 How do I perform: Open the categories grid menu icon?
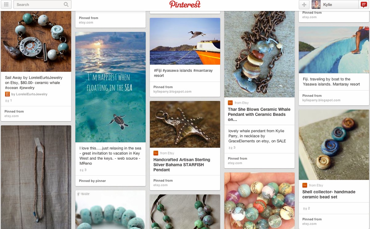click(x=6, y=4)
